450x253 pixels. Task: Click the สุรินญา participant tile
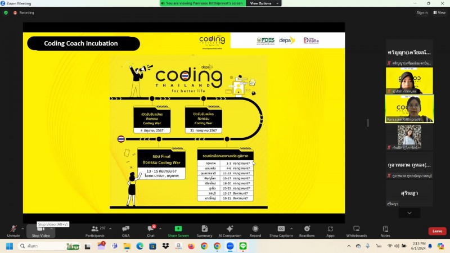point(409,193)
